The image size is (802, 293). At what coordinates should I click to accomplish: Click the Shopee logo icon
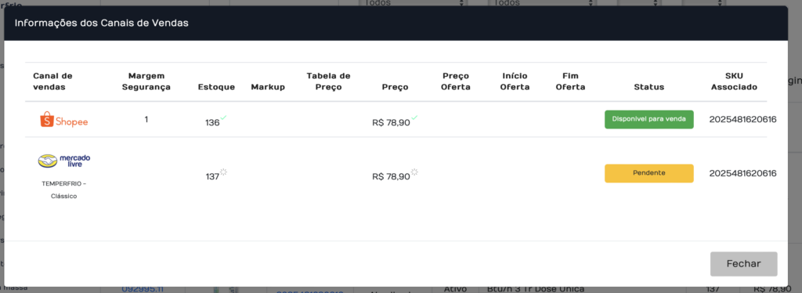[64, 120]
